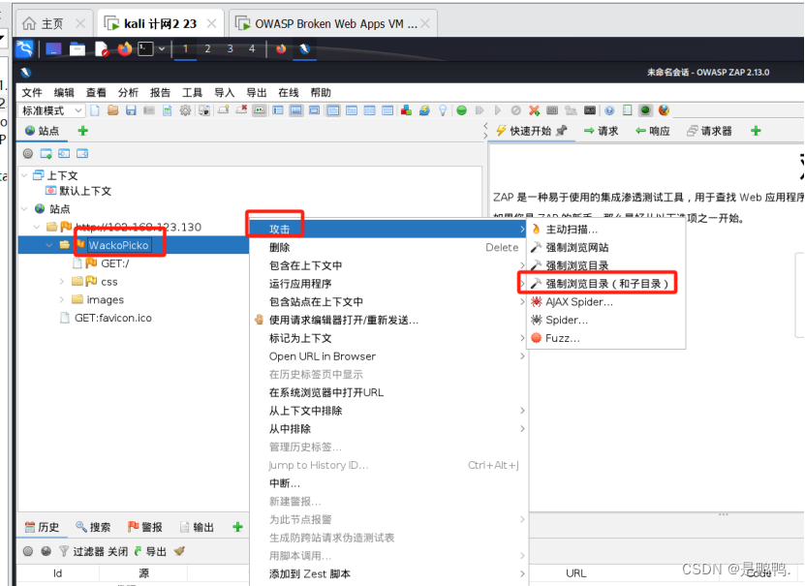Expand the 从上下文中排除 submenu
Image resolution: width=805 pixels, height=586 pixels.
(x=388, y=411)
